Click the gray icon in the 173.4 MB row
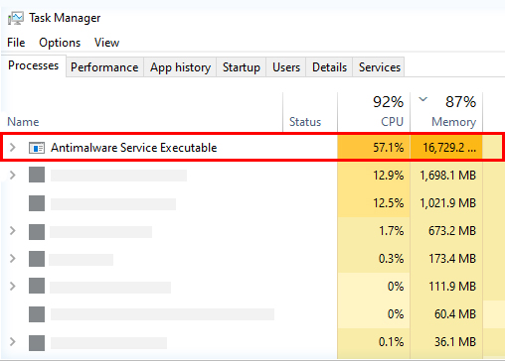This screenshot has height=361, width=505. tap(37, 259)
